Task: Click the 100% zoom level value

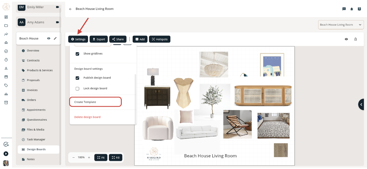Action: coord(81,157)
